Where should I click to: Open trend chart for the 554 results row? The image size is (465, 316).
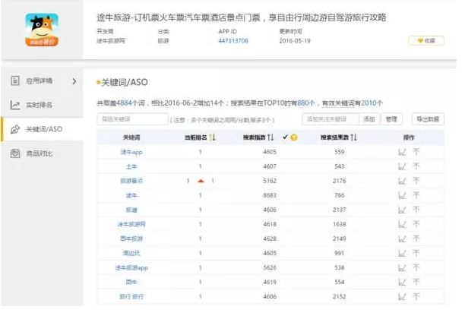(402, 282)
